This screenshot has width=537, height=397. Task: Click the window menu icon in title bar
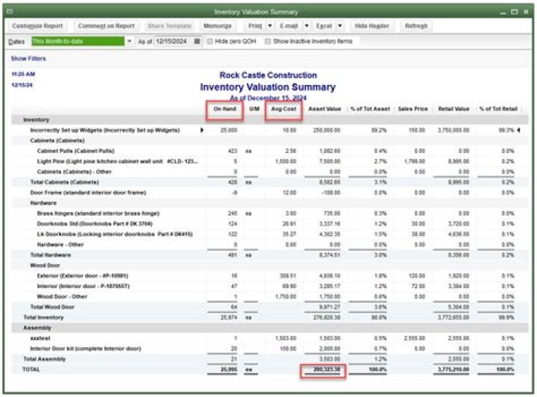[x=9, y=12]
